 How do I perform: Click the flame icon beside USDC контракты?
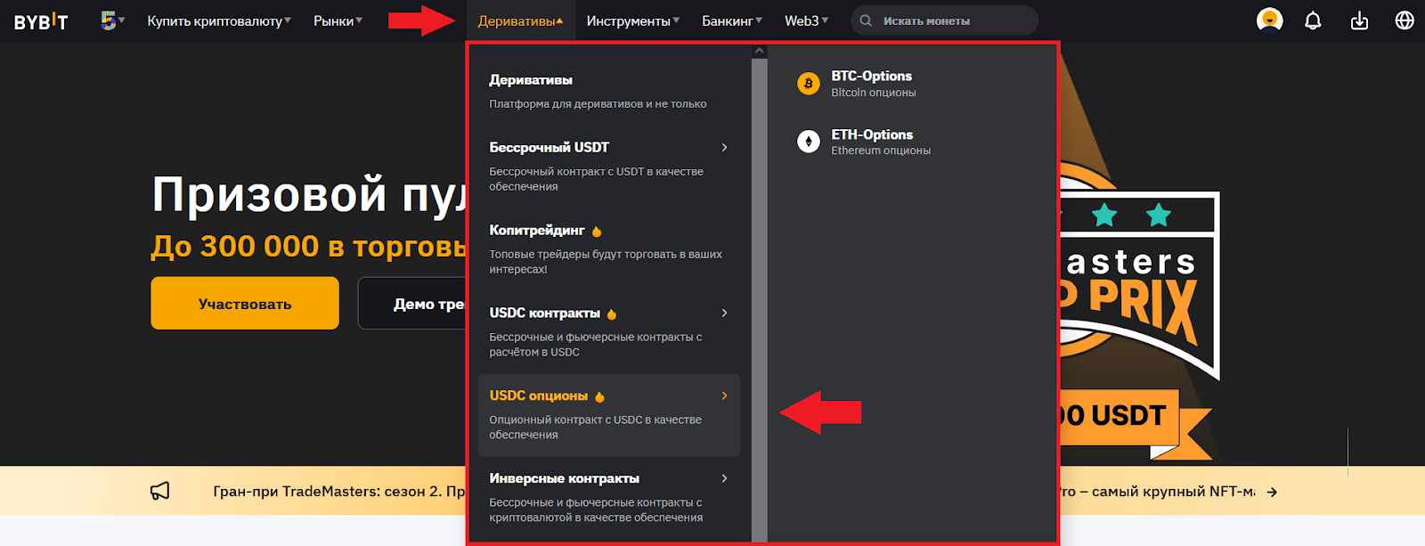click(x=612, y=314)
